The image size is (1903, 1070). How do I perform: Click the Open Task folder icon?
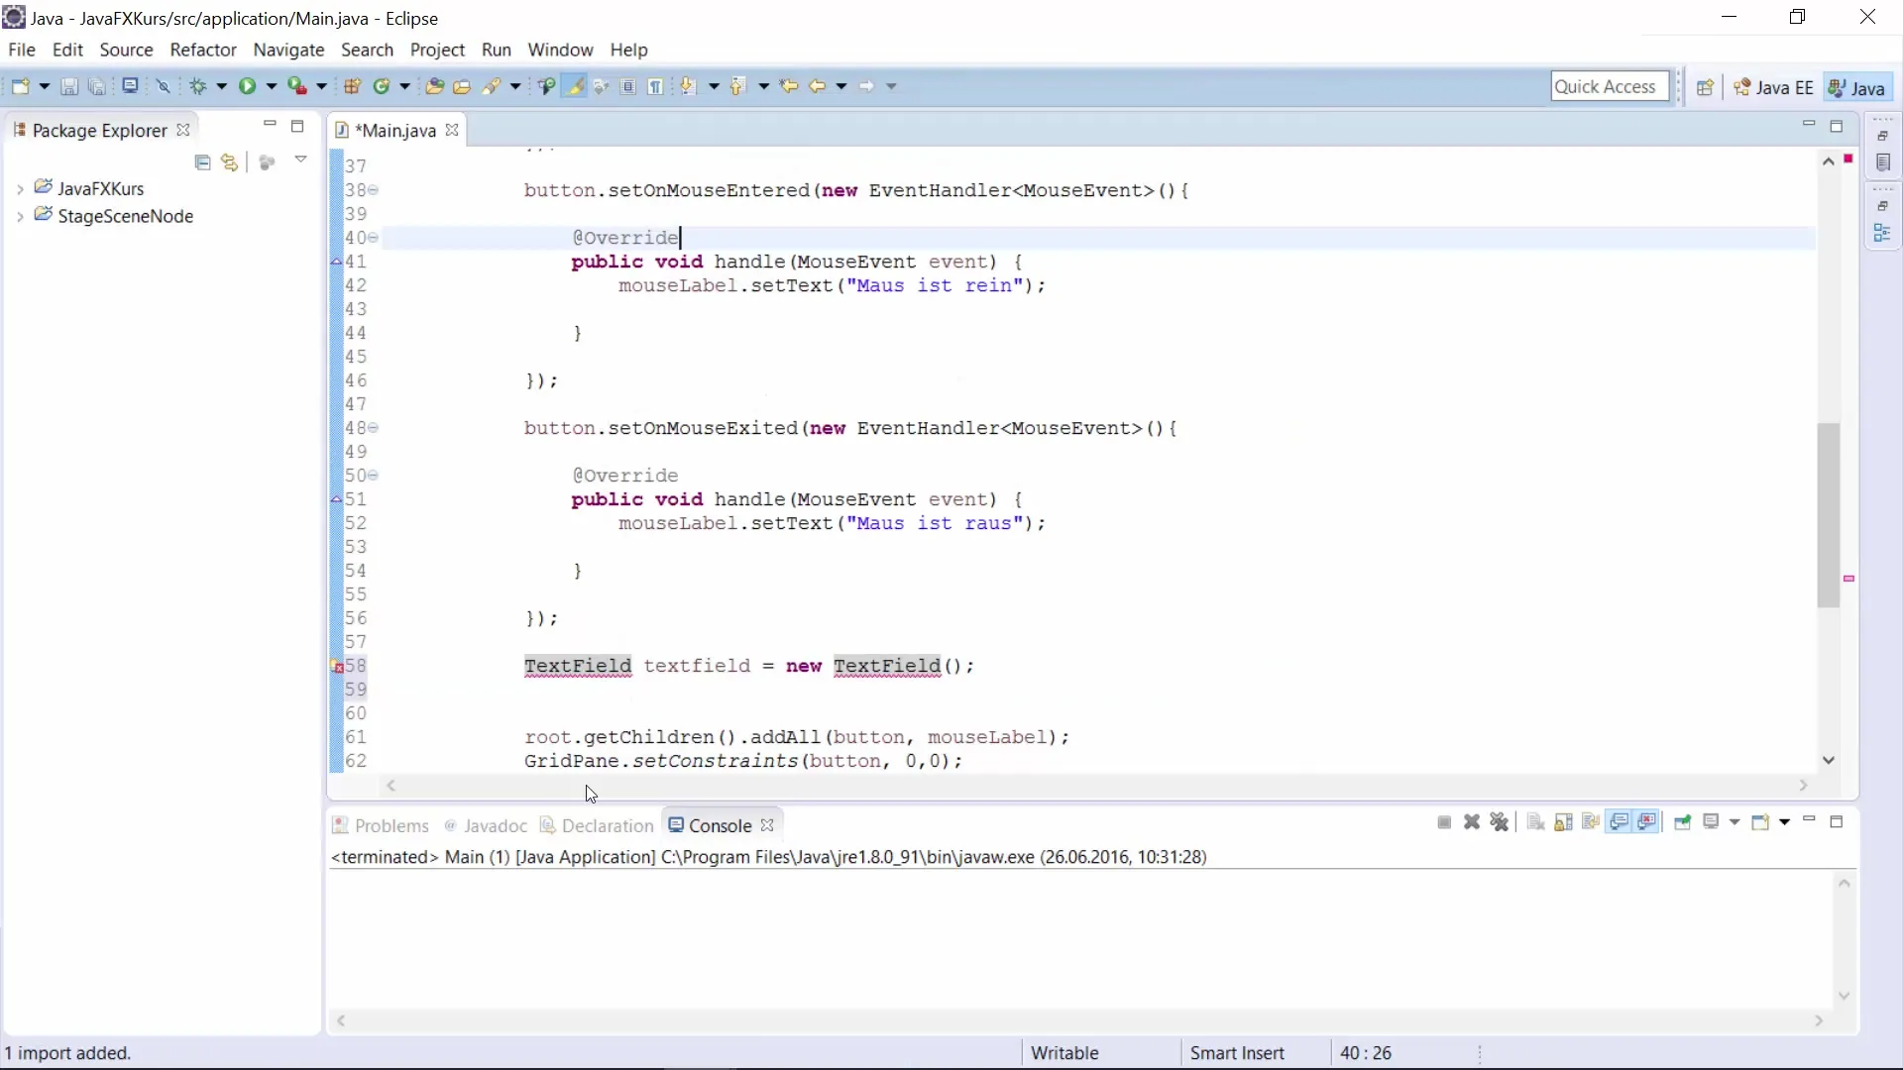coord(462,86)
